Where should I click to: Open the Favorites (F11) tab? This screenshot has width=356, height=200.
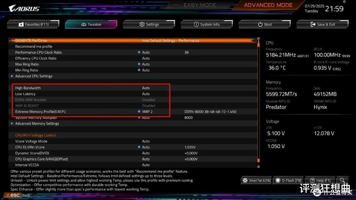click(x=33, y=24)
